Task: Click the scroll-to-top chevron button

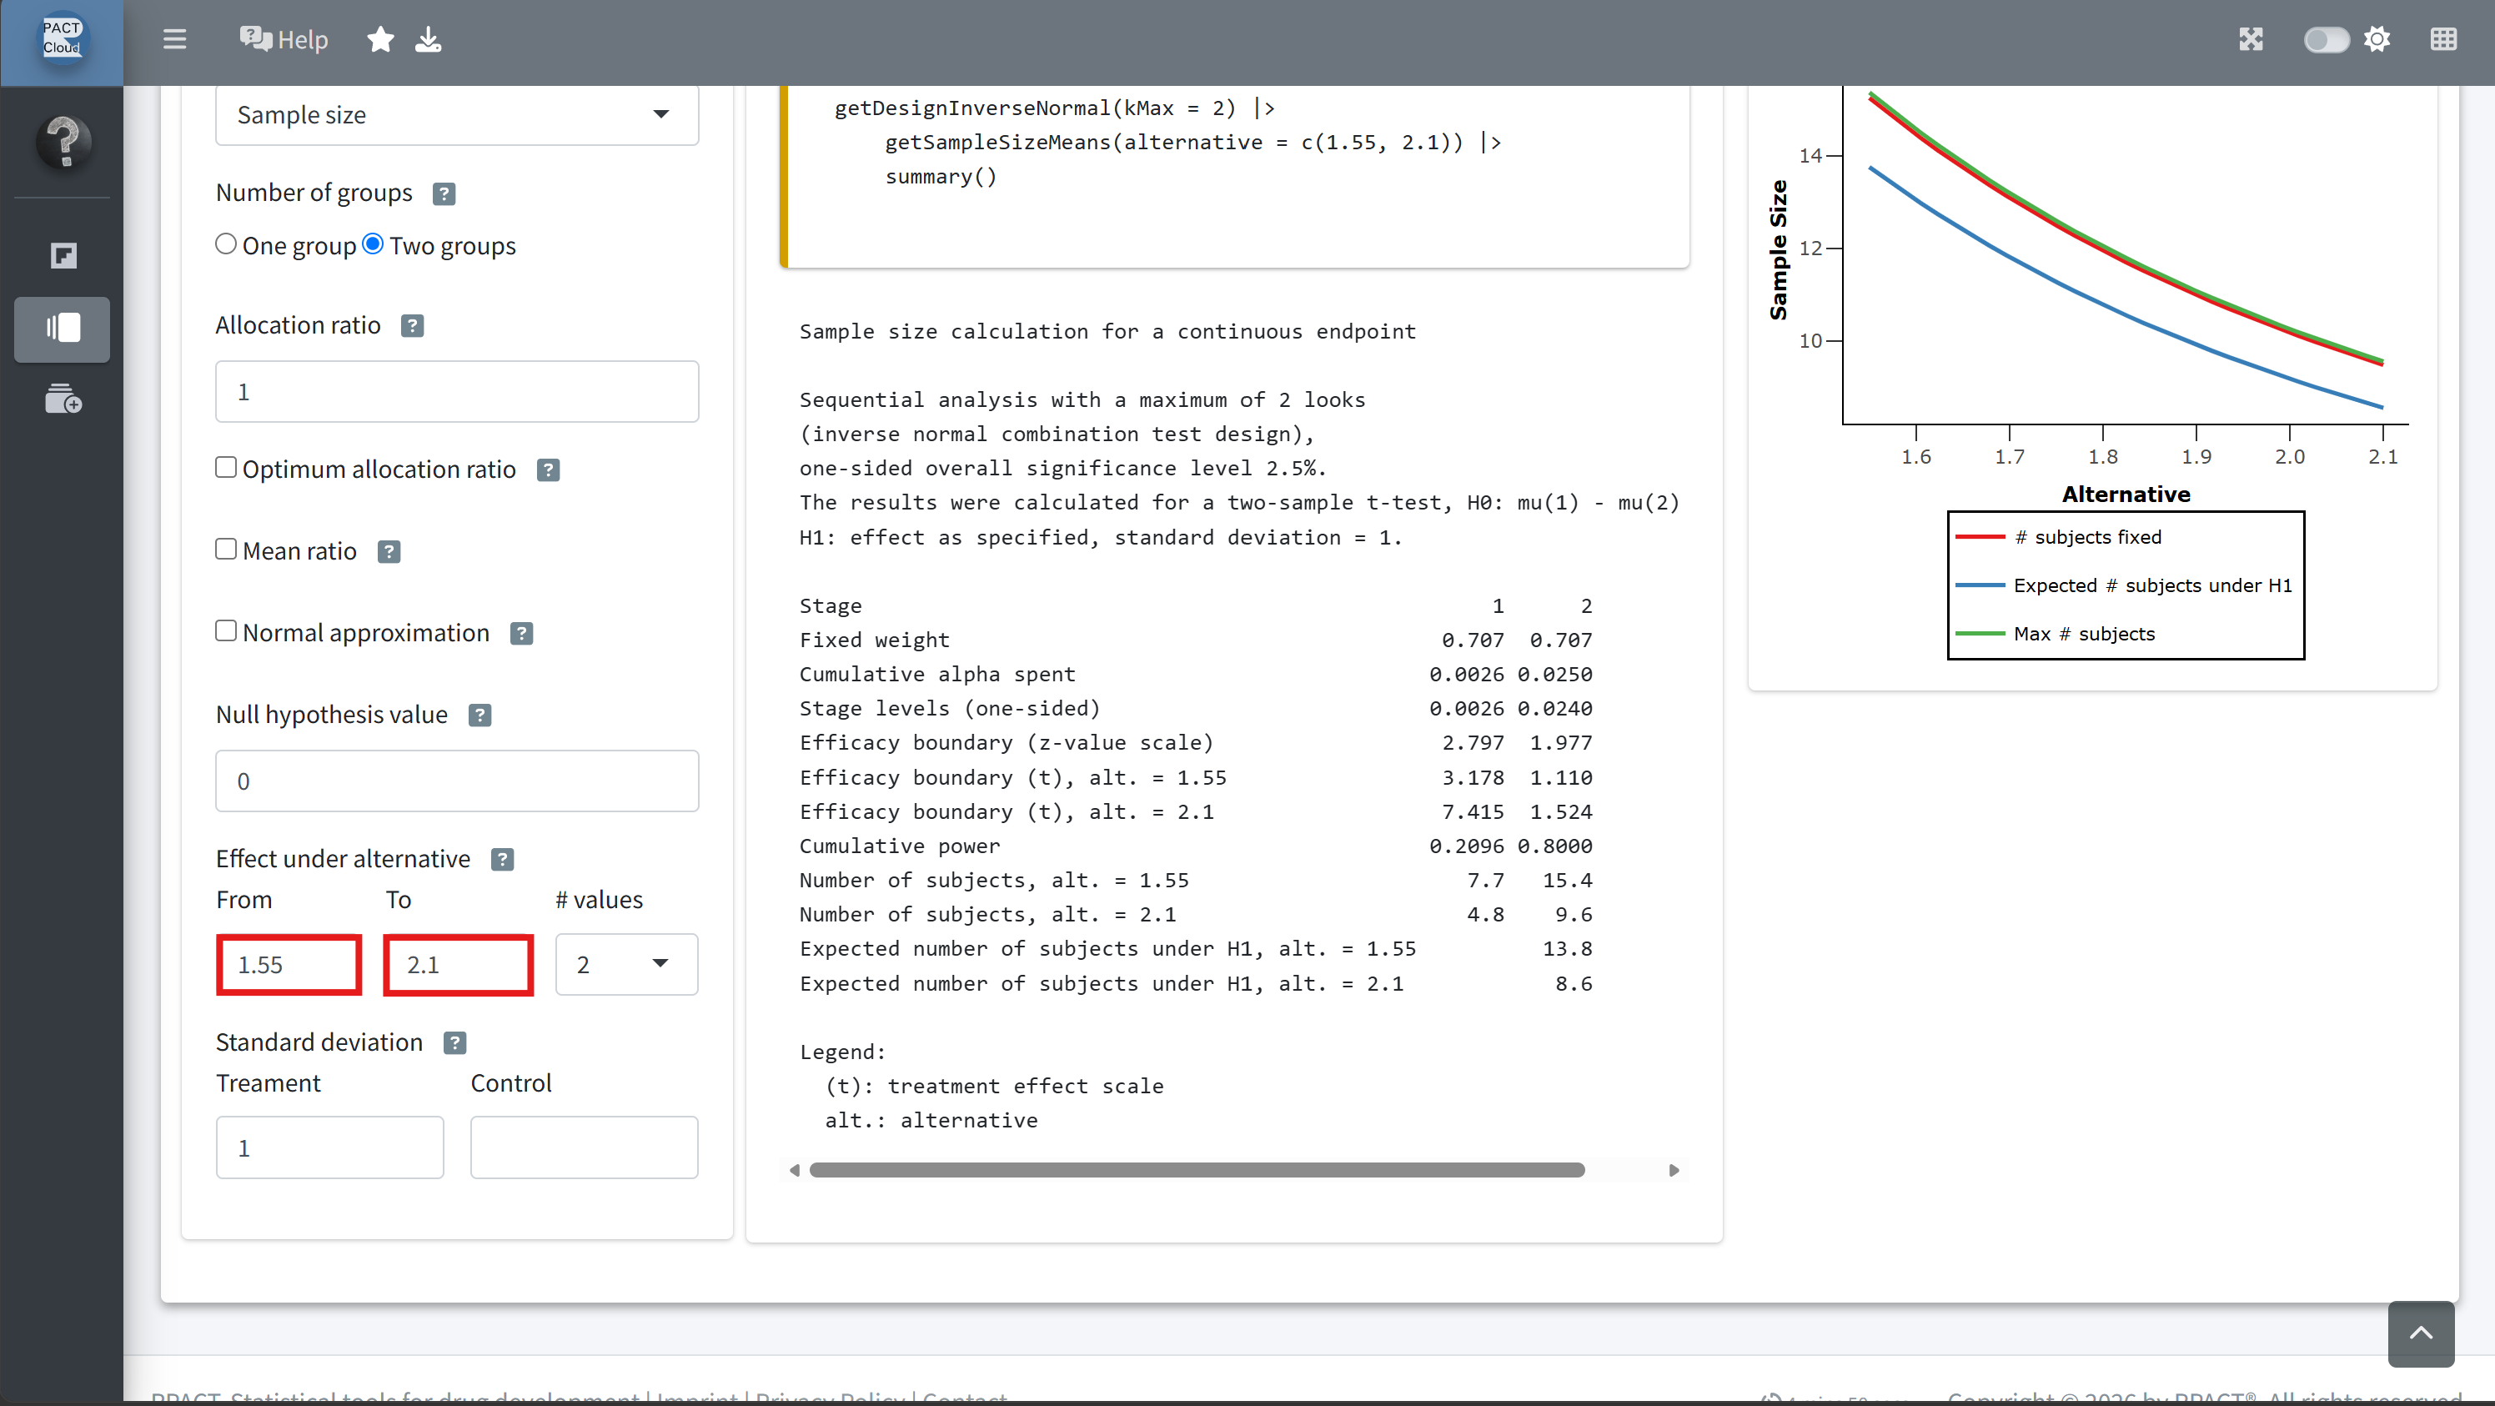Action: point(2421,1334)
